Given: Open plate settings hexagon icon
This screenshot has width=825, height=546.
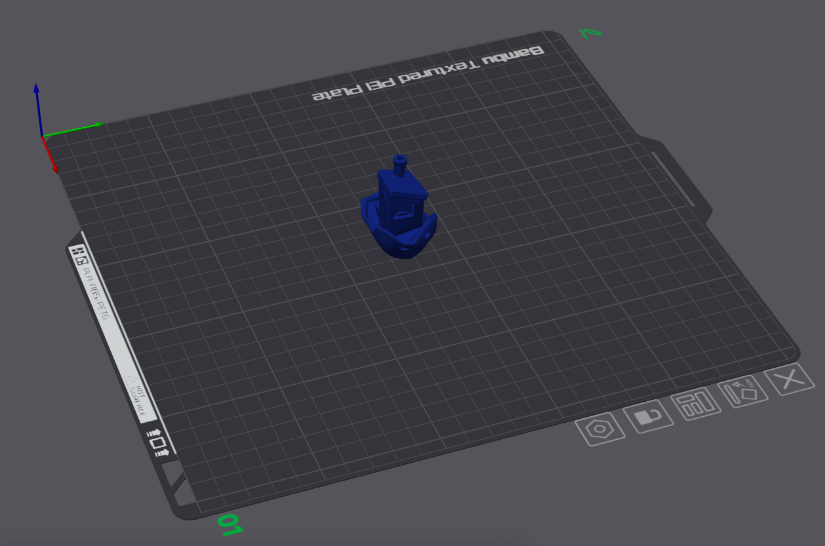Looking at the screenshot, I should [599, 429].
